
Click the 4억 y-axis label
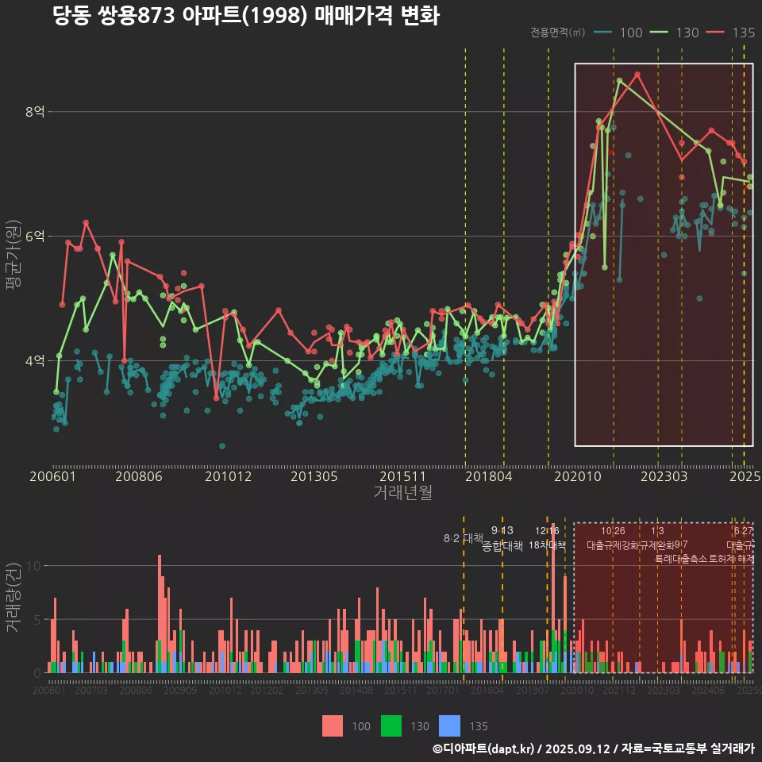coord(35,361)
